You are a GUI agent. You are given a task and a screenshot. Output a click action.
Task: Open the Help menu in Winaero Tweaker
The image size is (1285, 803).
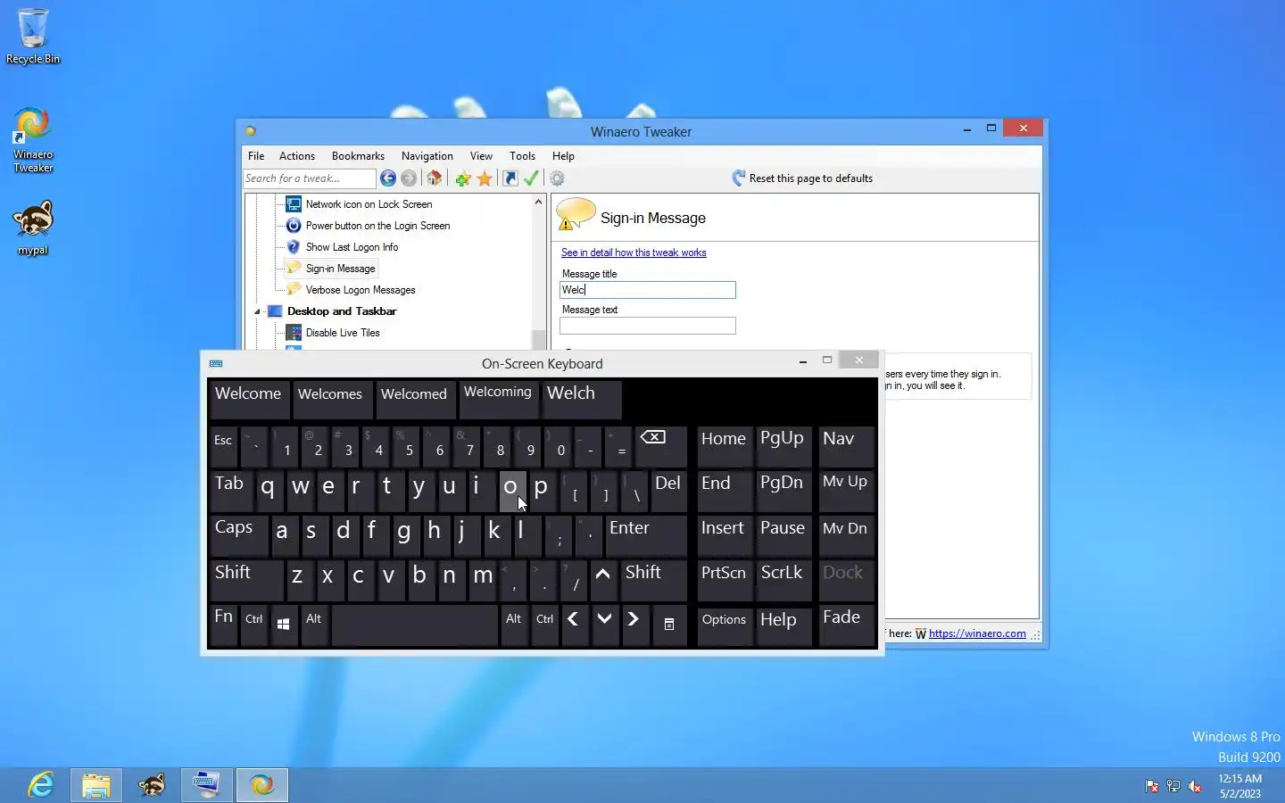(x=563, y=156)
